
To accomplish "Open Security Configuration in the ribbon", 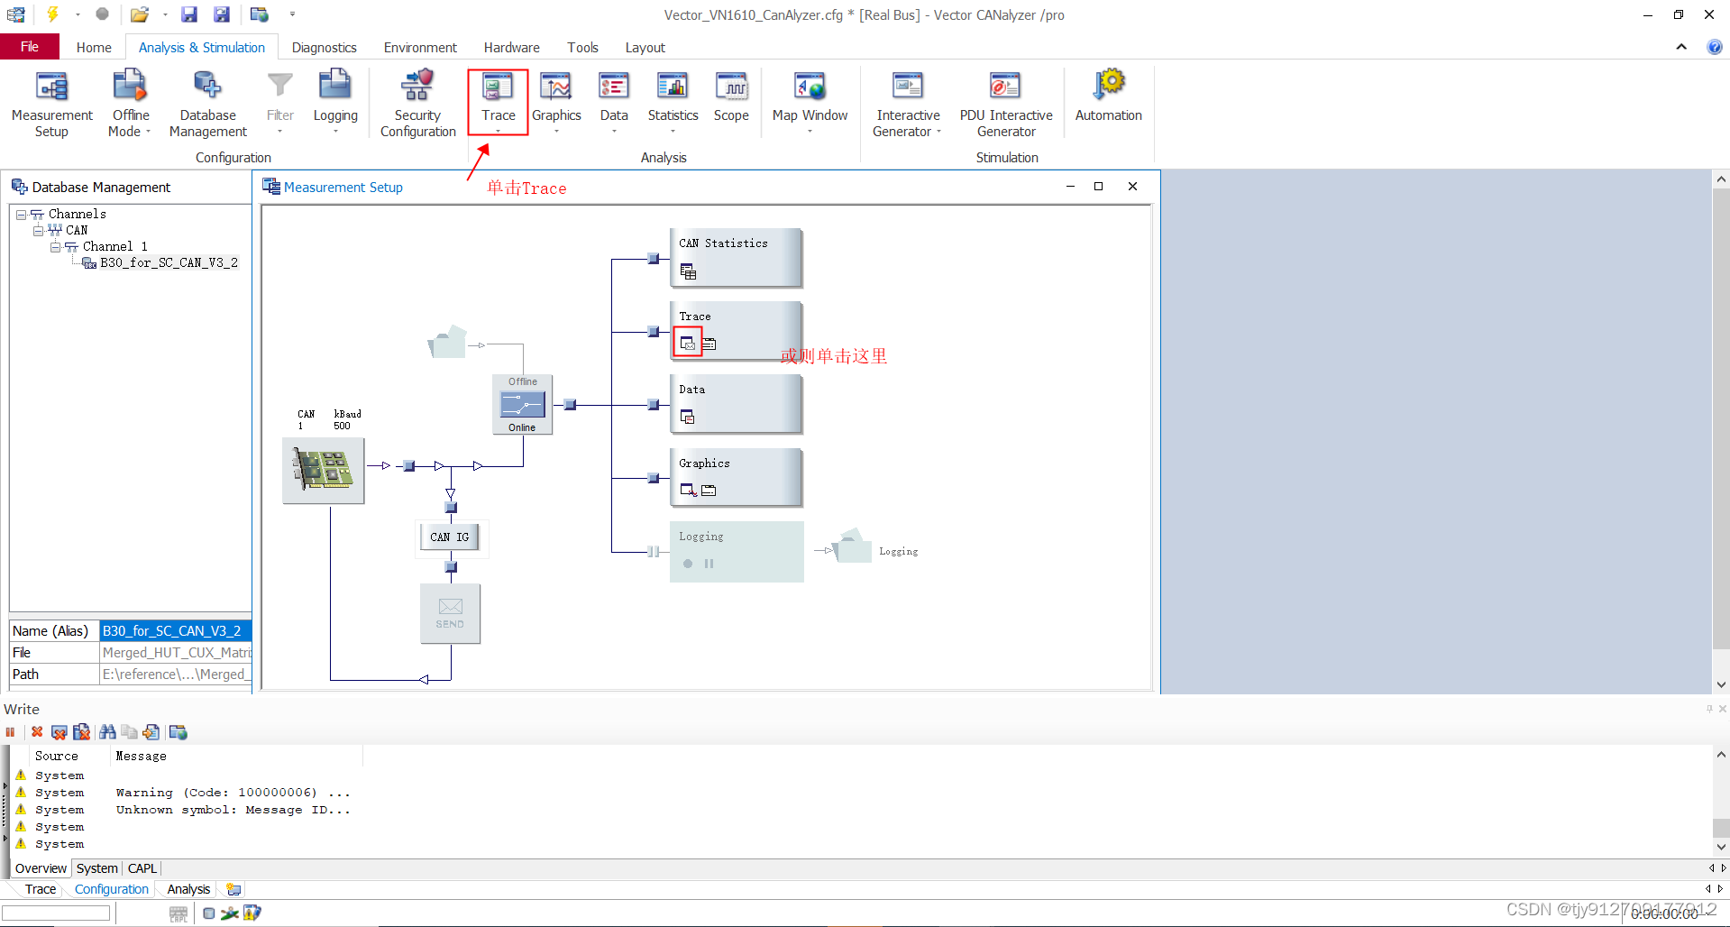I will click(x=417, y=104).
